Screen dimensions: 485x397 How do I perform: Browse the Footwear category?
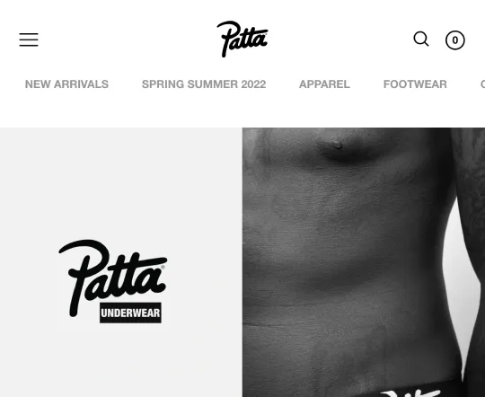[415, 84]
